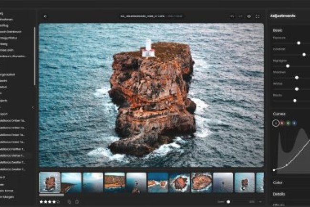Set rating with the fifth star
The width and height of the screenshot is (310, 207).
coord(59,202)
